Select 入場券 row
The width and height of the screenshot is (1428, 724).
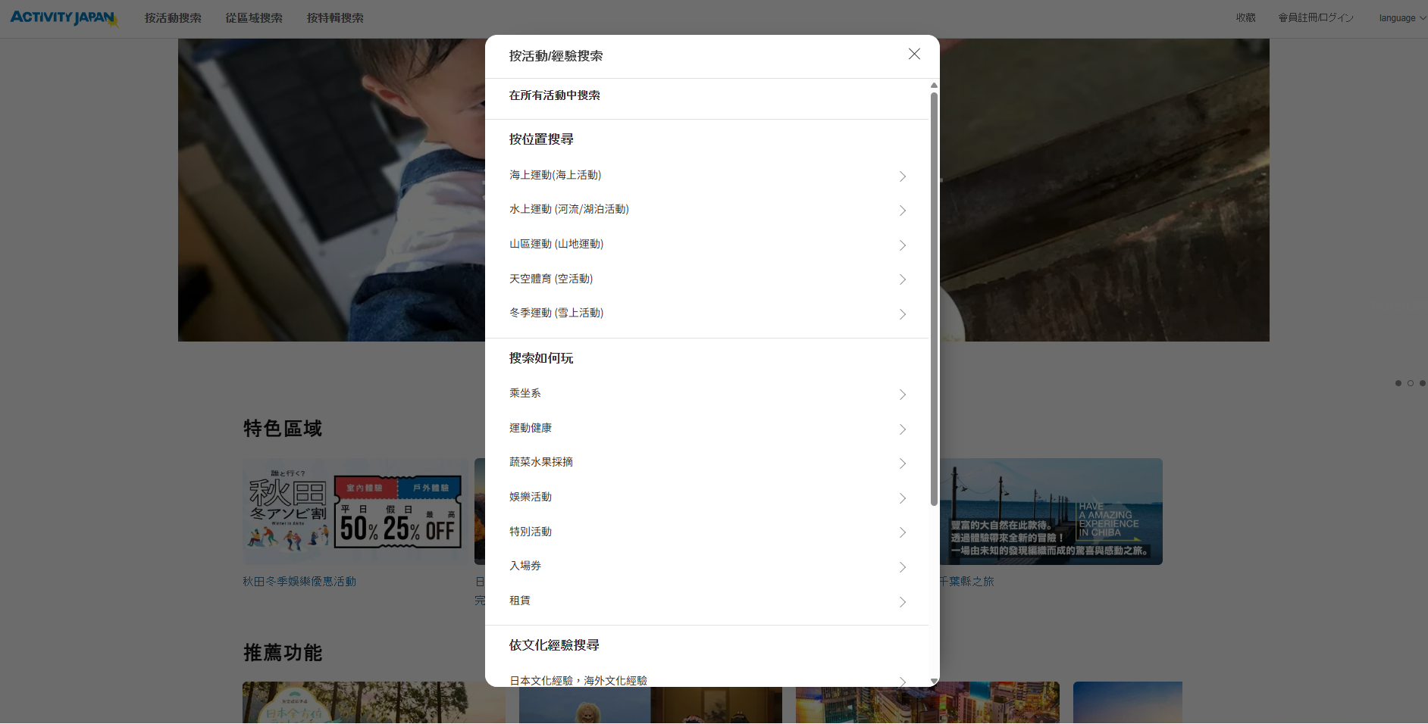[x=706, y=566]
